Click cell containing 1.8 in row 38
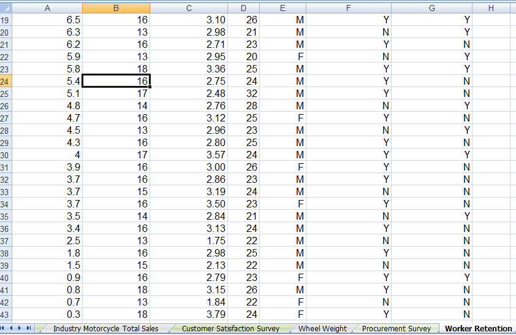Screen dimensions: 516x335 (x=47, y=253)
